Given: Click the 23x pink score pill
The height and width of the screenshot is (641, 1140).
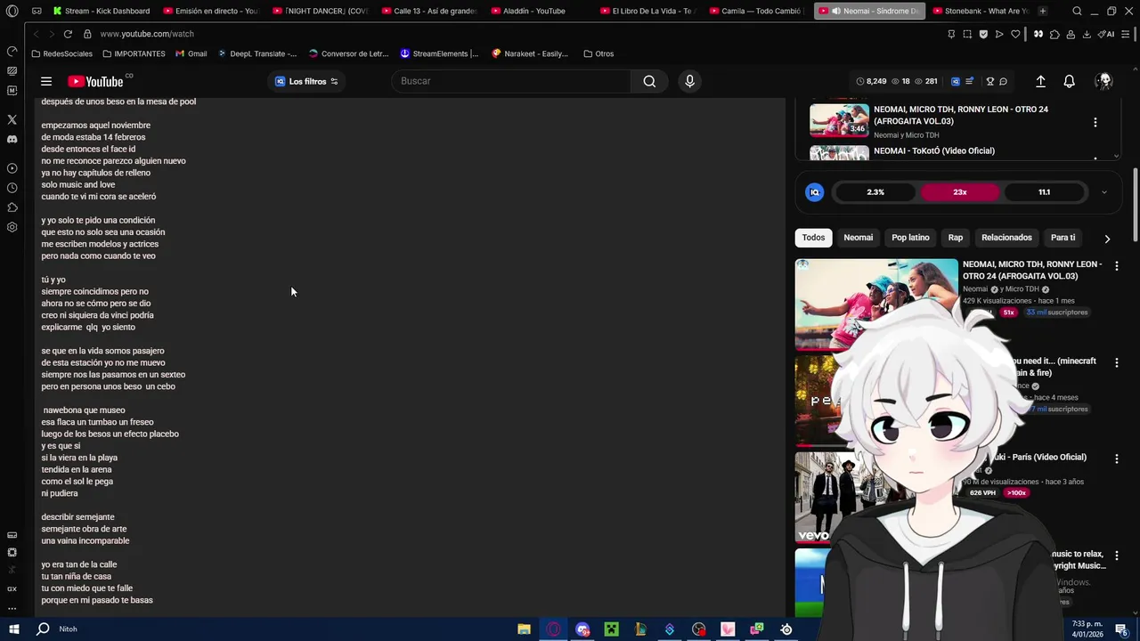Looking at the screenshot, I should point(959,192).
